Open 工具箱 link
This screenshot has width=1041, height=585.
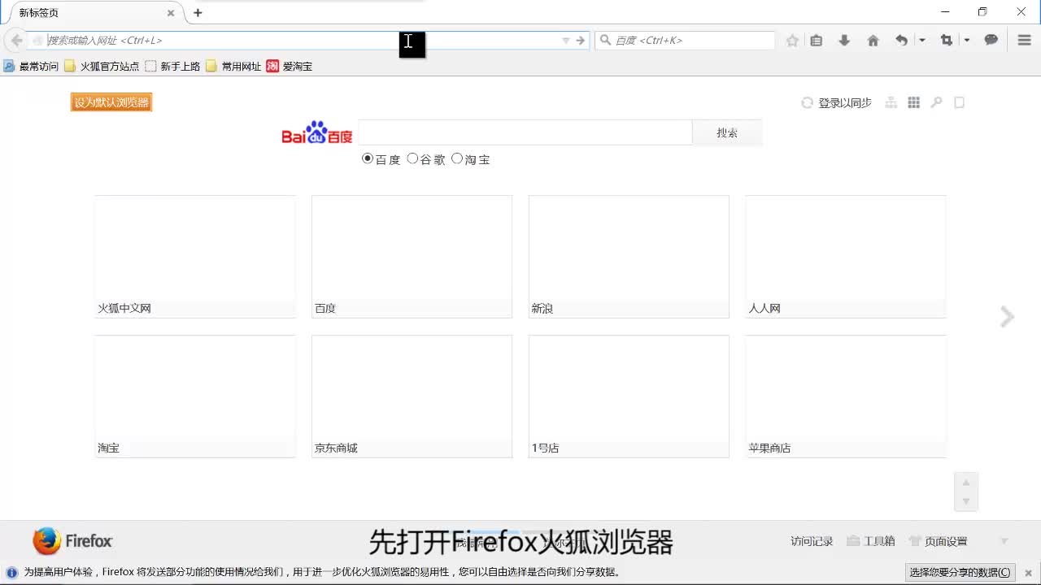[871, 541]
